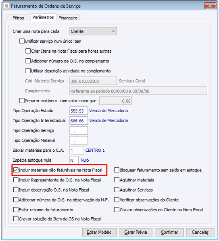Enable 'Exibir resumo do faturamento'

click(x=16, y=210)
